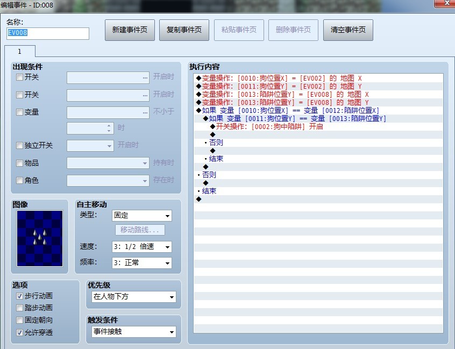The image size is (455, 349).
Task: Enable the 角色 condition checkbox
Action: click(x=19, y=181)
